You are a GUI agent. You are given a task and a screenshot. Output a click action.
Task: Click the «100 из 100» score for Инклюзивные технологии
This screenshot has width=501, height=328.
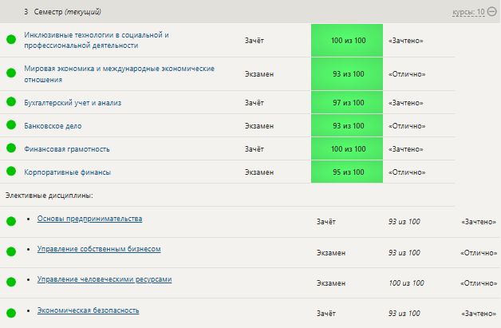pos(347,41)
